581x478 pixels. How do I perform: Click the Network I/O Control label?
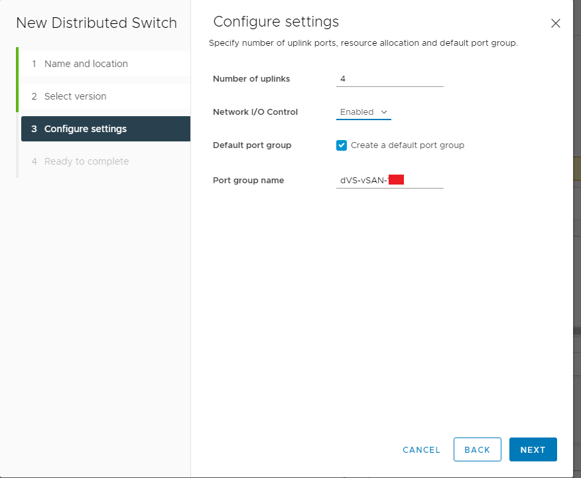(x=255, y=112)
